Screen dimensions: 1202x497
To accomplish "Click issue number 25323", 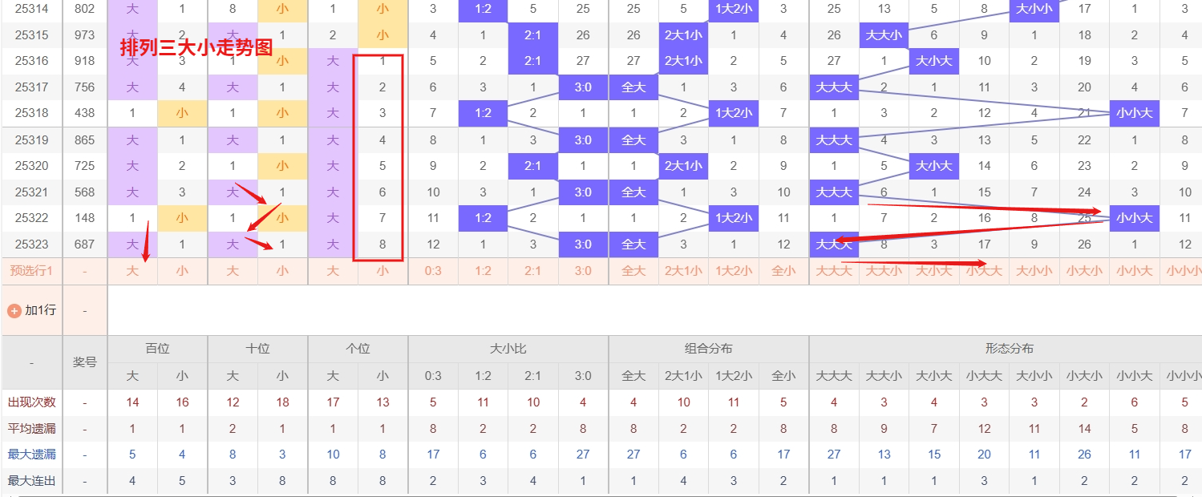I will pos(32,244).
